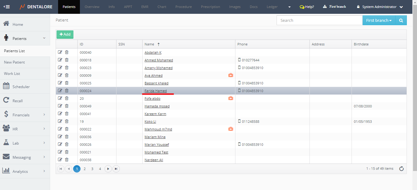The image size is (417, 190).
Task: Sort the table by Name column
Action: [149, 44]
